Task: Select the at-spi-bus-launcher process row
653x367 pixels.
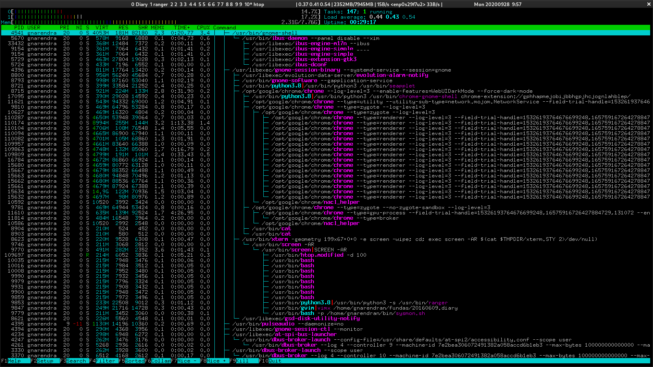Action: click(325, 334)
